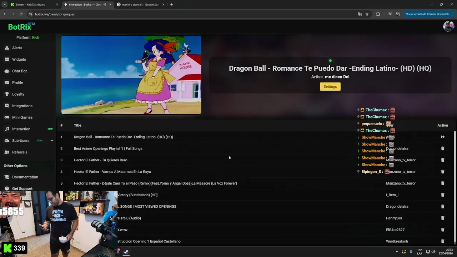Open the Alerts sidebar section
Screen dimensions: 457x257
17,48
